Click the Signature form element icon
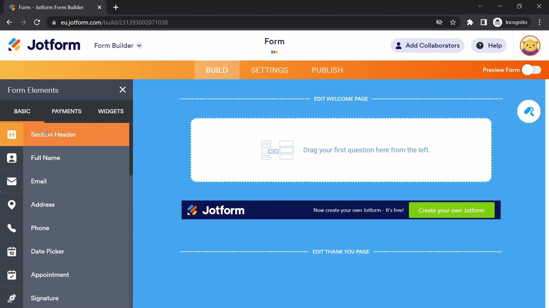 tap(11, 298)
